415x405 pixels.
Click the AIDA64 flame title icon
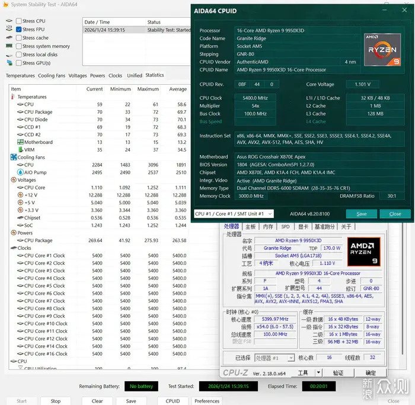coord(5,5)
